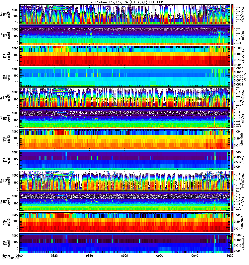Click the 0840 time axis label
This screenshot has width=249, height=265.
point(89,255)
